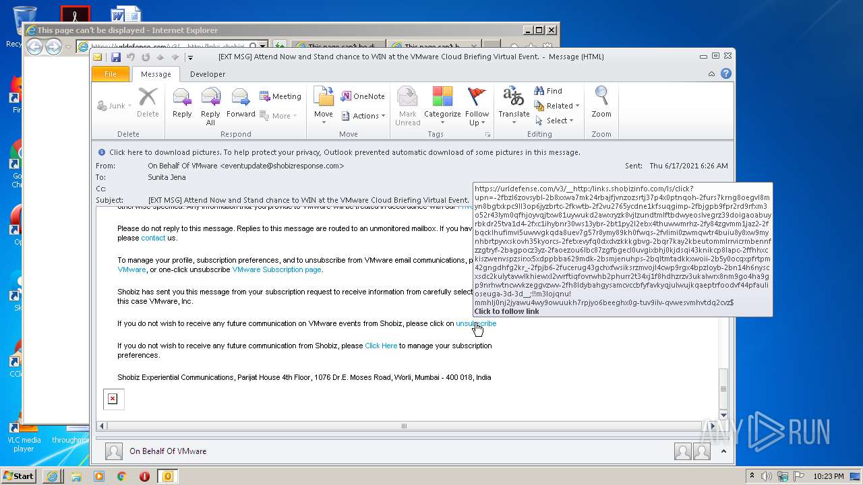Click the horizontal scrollbar left arrow
The width and height of the screenshot is (863, 485).
click(102, 426)
